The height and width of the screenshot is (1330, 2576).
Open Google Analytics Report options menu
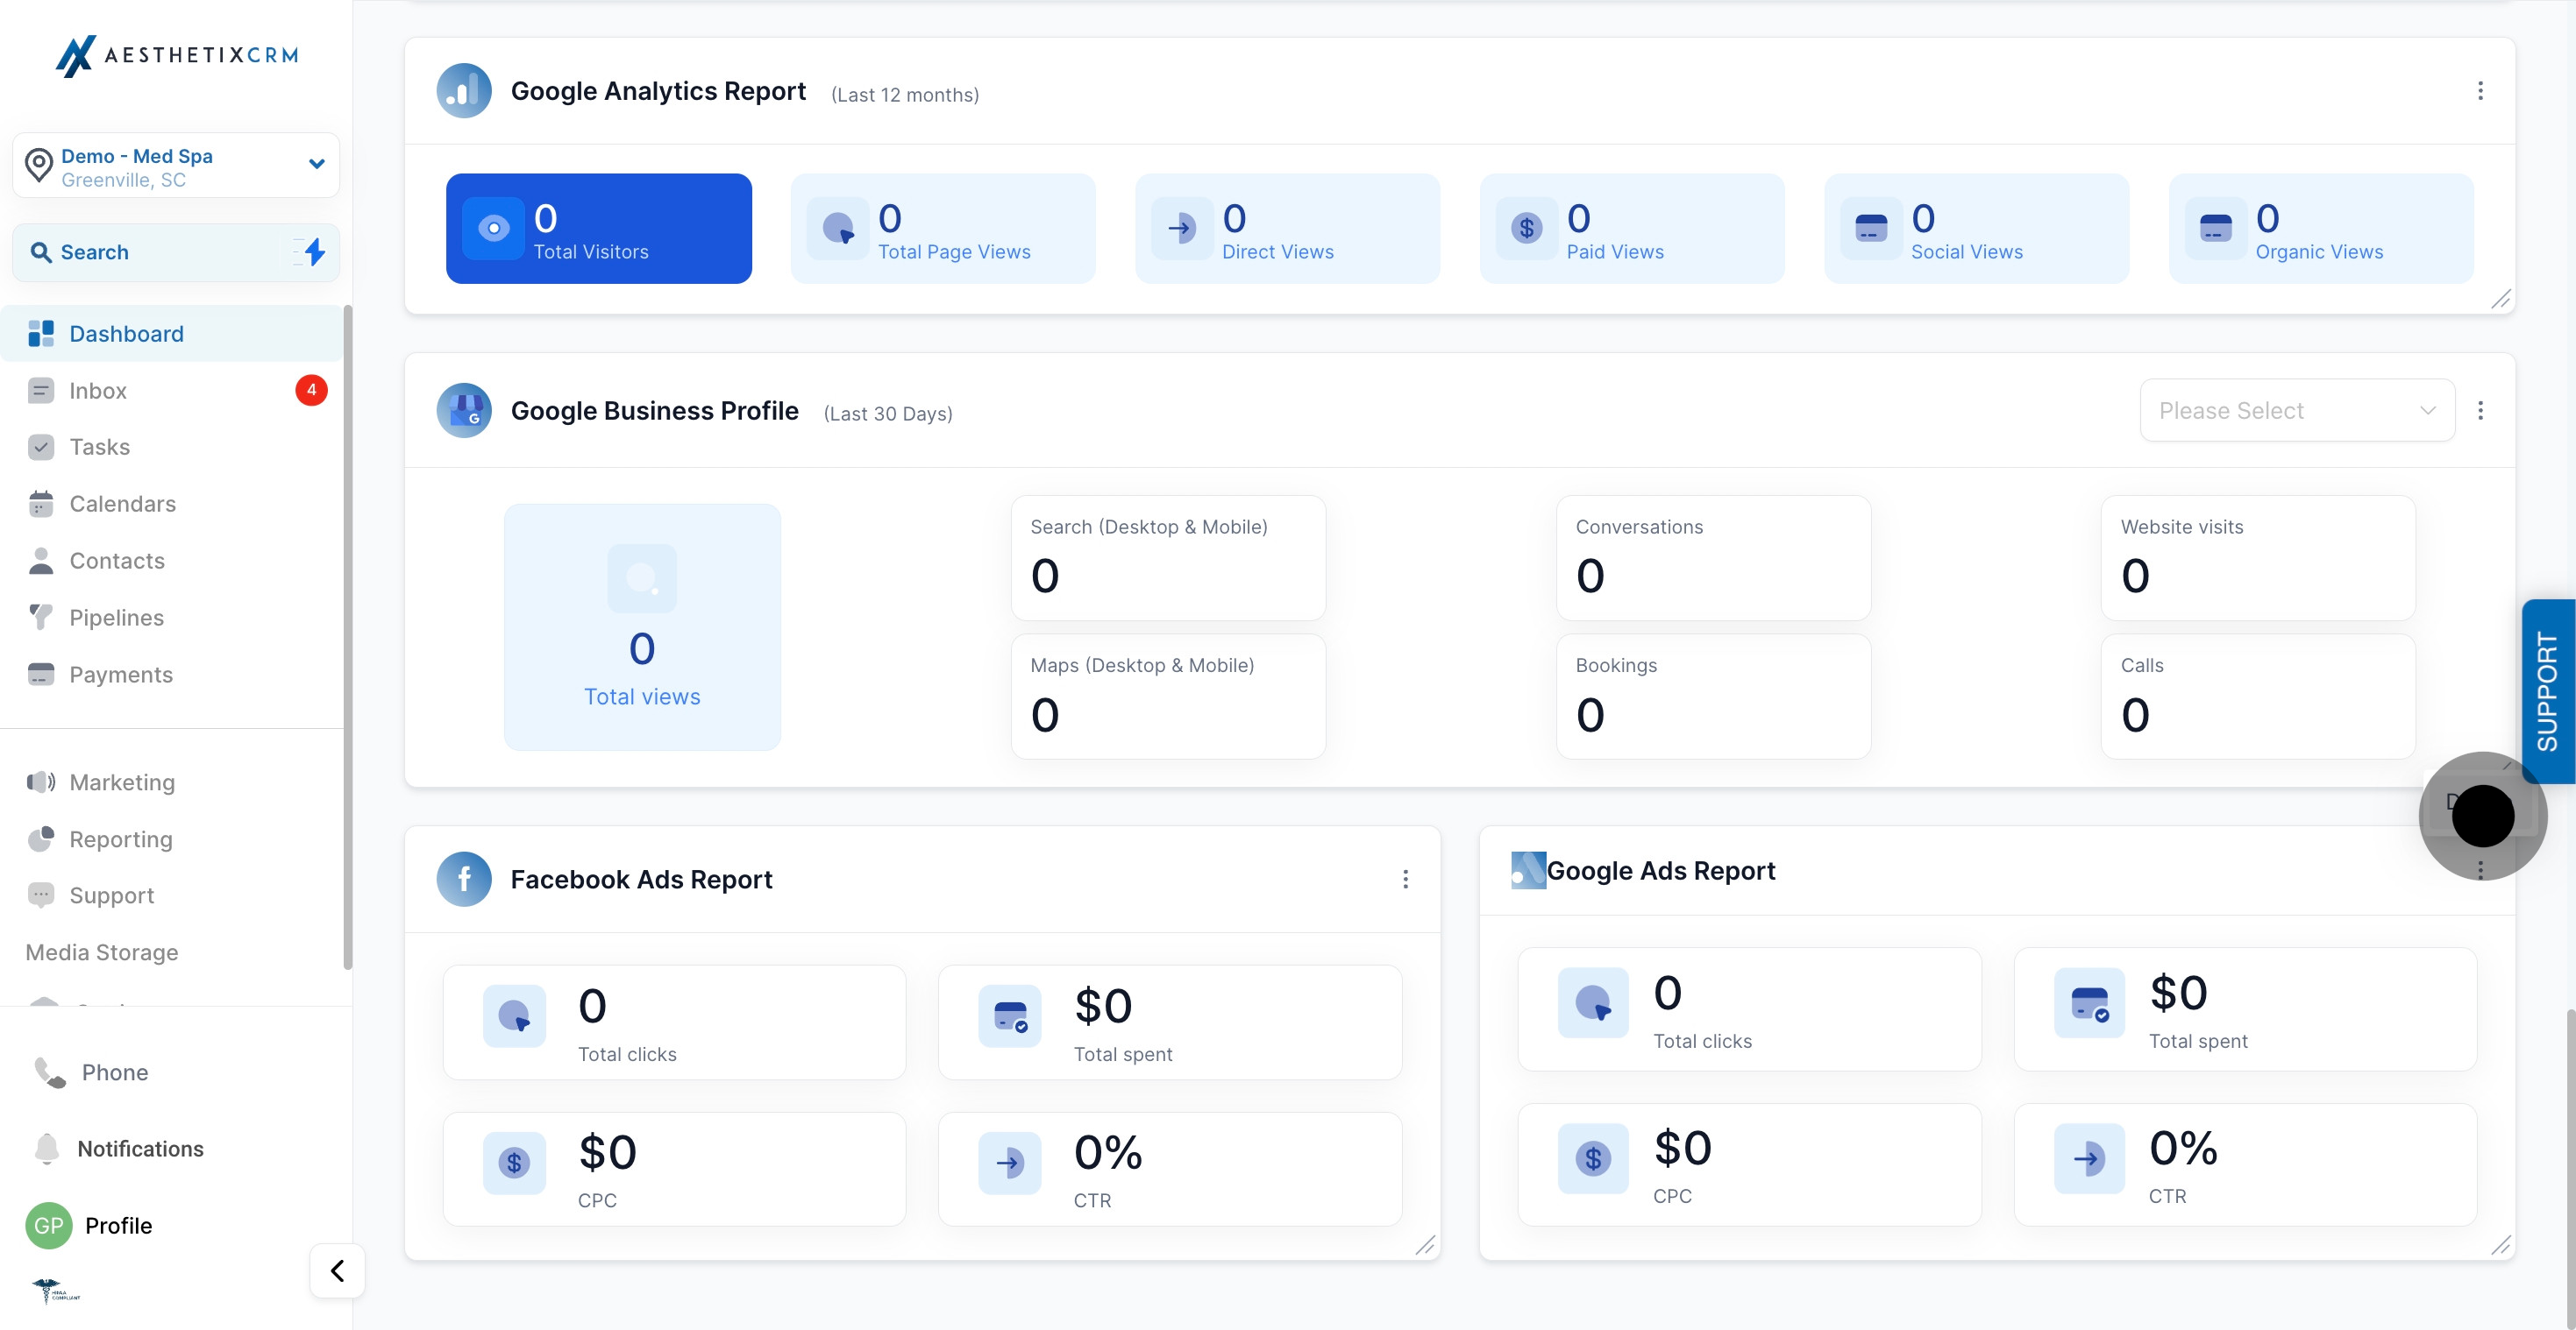(2480, 91)
